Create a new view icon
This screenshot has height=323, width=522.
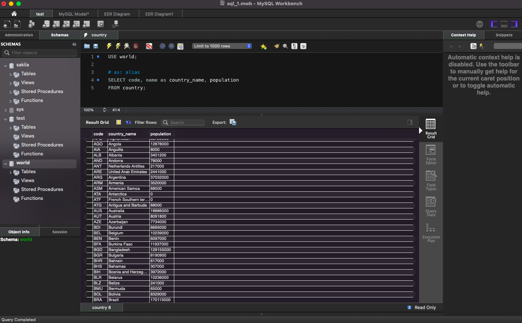tap(66, 24)
